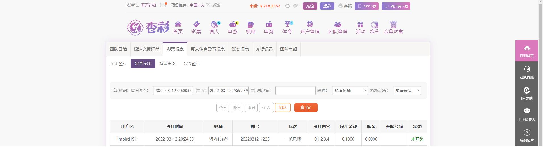Open the 金鼎财富 nav icon

click(393, 24)
